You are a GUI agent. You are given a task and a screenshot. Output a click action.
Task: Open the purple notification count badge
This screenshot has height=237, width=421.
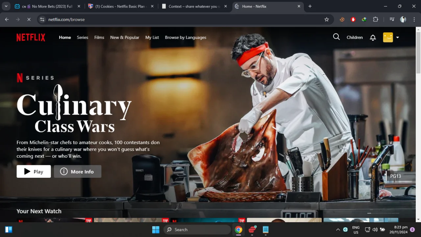point(412,229)
